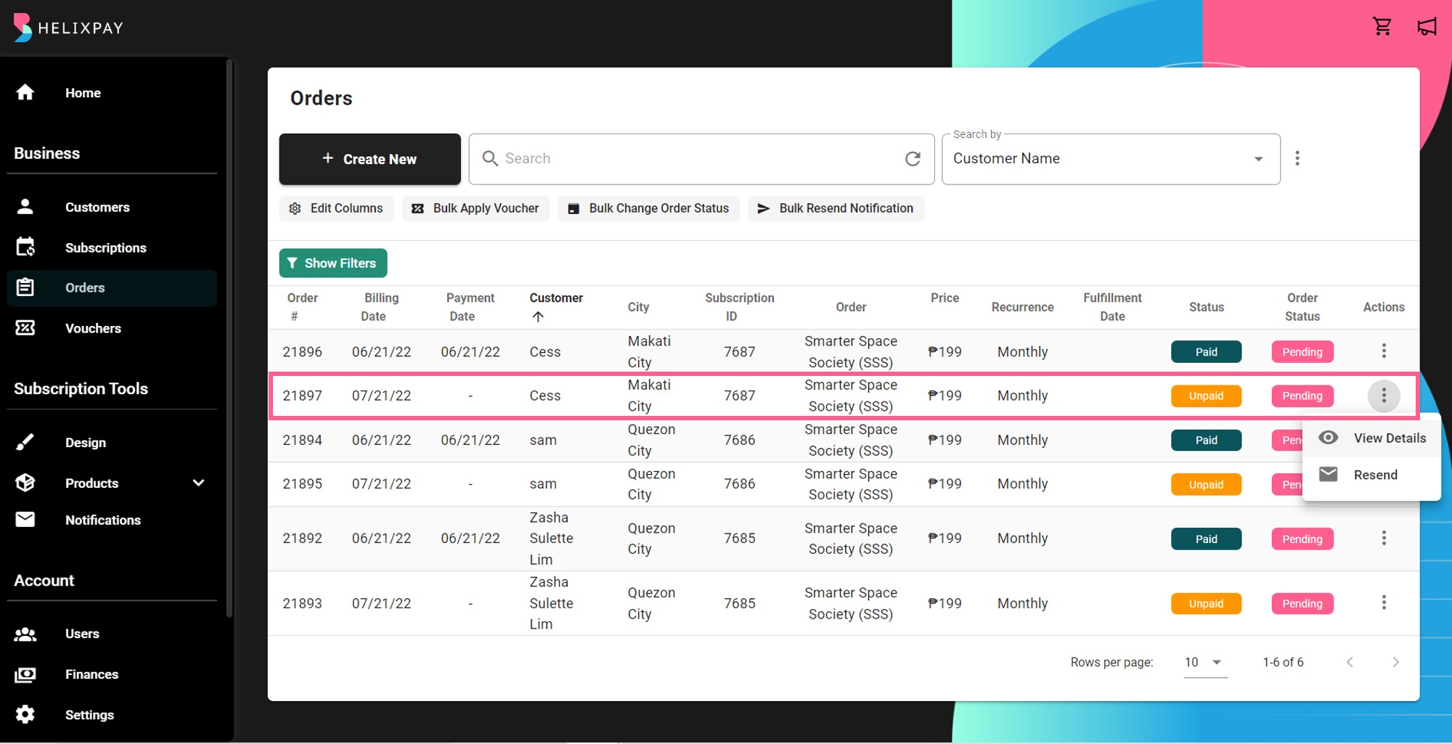Click Edit Columns button
This screenshot has width=1452, height=744.
pyautogui.click(x=336, y=208)
